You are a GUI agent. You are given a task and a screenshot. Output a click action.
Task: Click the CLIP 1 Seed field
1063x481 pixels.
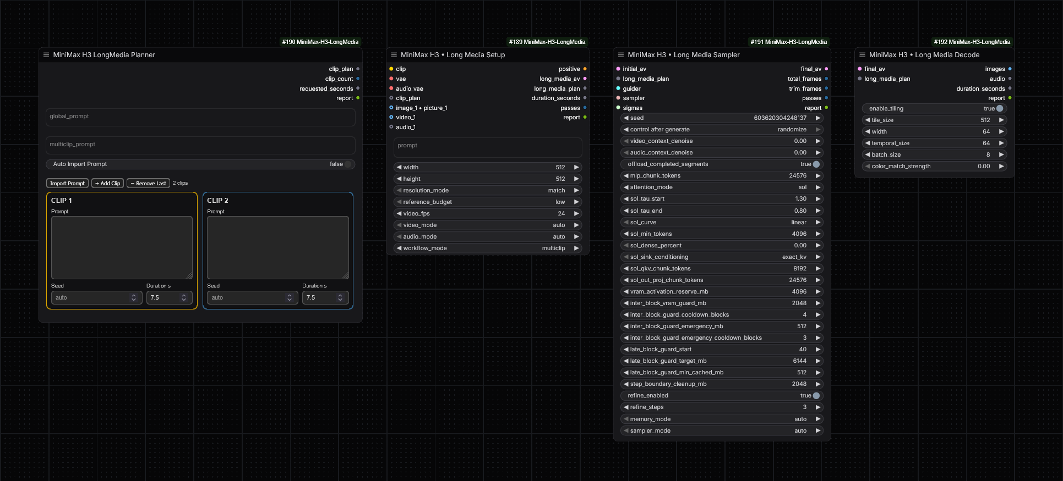(96, 297)
